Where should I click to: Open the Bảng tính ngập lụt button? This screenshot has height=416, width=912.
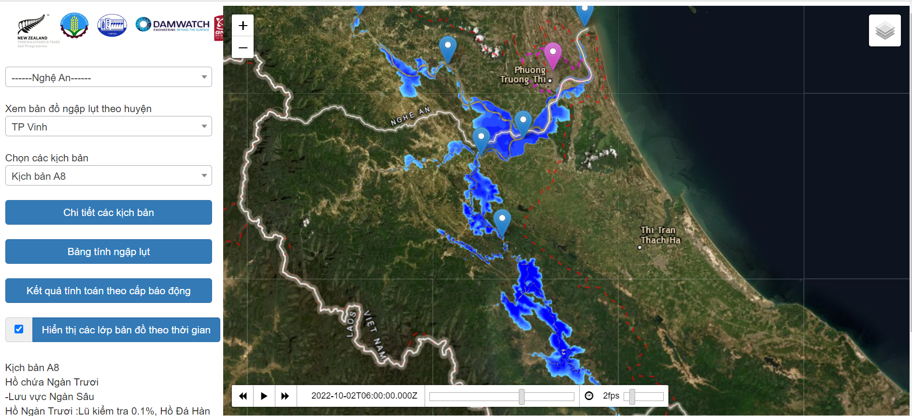click(x=108, y=252)
